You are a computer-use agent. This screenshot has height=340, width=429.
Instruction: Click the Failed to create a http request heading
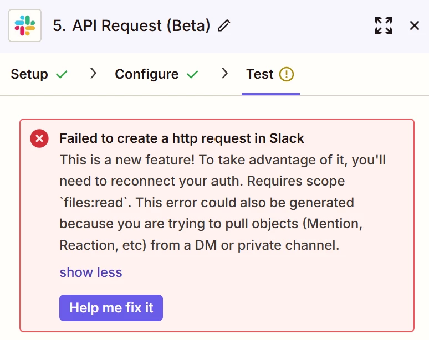[182, 138]
